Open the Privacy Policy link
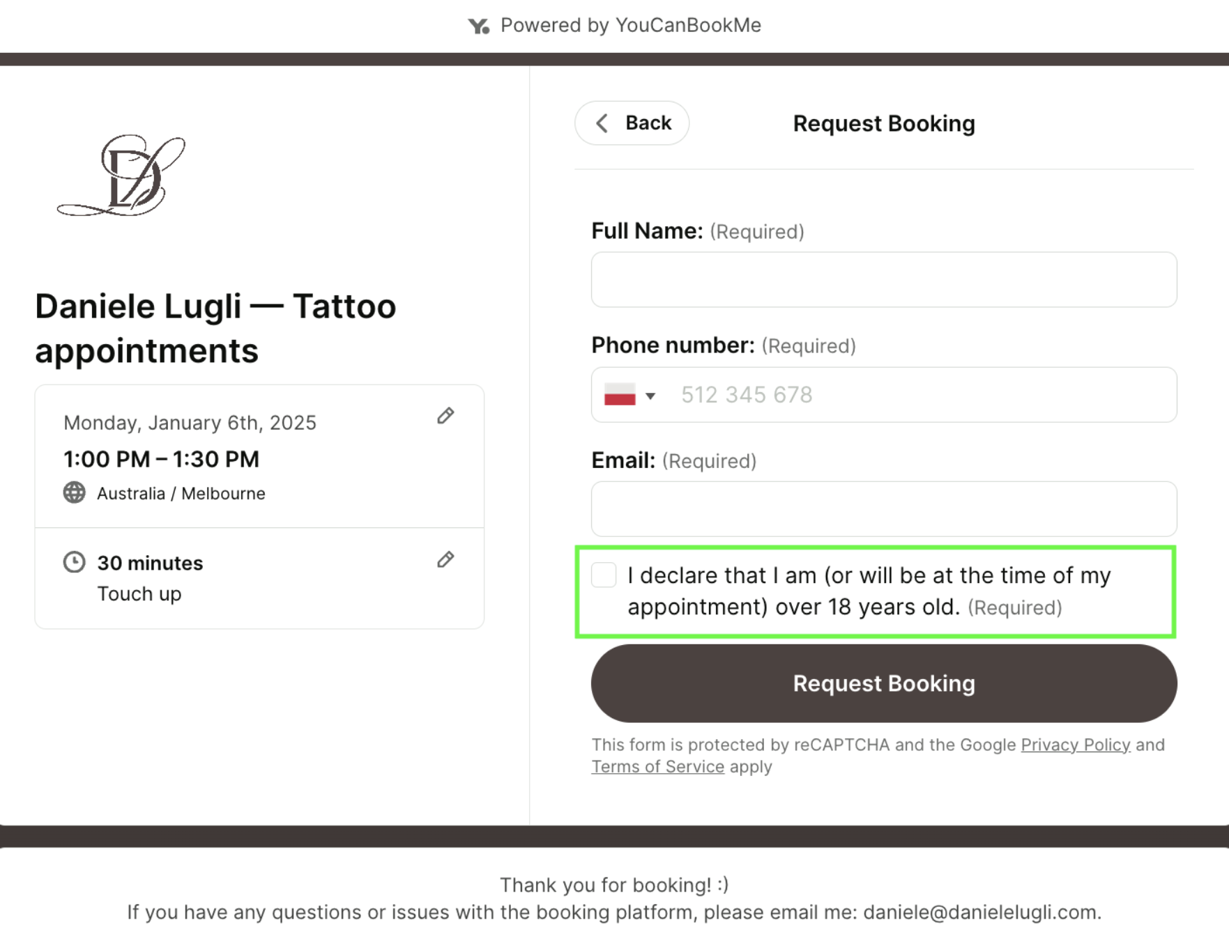The width and height of the screenshot is (1229, 941). coord(1075,745)
